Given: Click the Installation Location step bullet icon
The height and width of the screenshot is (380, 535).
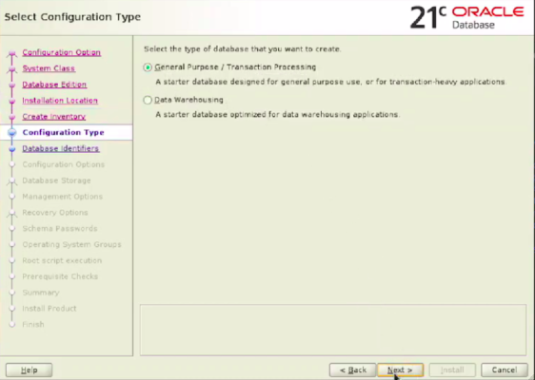Looking at the screenshot, I should [x=12, y=101].
